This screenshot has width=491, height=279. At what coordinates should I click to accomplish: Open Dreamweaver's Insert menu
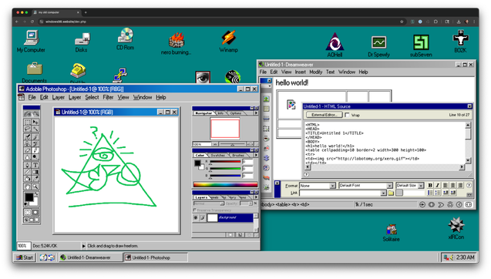pyautogui.click(x=300, y=72)
